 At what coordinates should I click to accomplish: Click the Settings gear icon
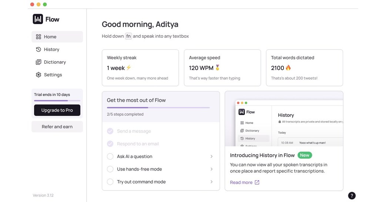(38, 75)
